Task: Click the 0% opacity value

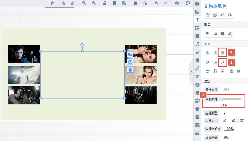Action: pyautogui.click(x=224, y=105)
